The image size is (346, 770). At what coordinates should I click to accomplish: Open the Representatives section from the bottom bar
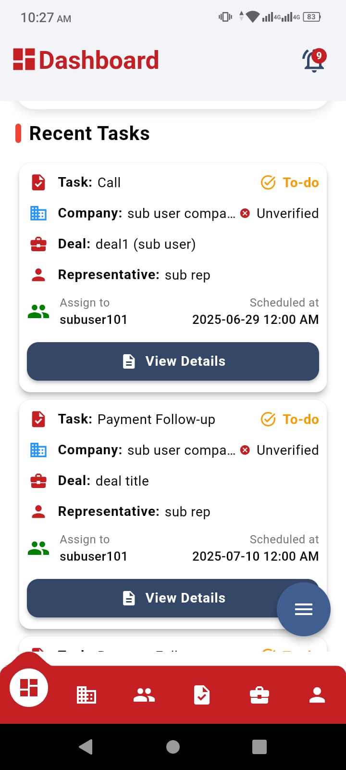click(x=144, y=694)
